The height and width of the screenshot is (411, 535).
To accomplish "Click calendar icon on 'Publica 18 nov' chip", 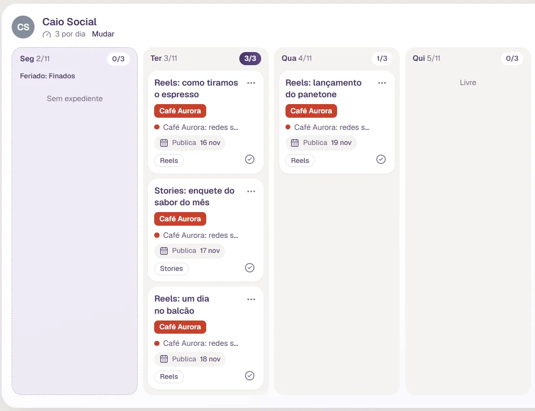I will click(164, 359).
